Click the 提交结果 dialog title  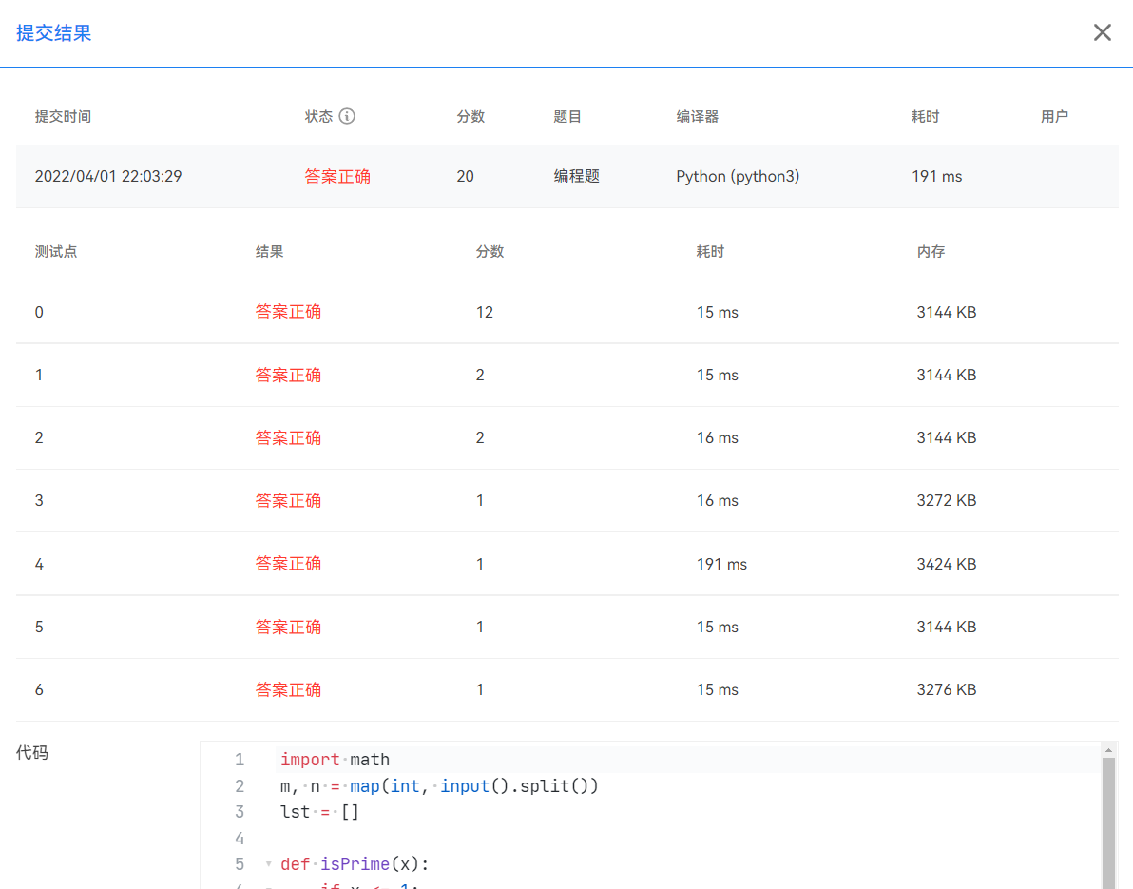click(53, 32)
